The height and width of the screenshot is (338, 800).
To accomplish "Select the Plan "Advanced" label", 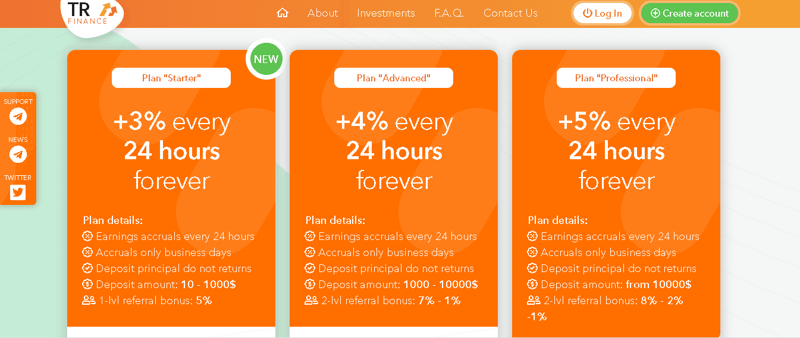I will 394,78.
